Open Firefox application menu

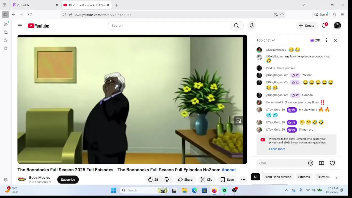[342, 15]
